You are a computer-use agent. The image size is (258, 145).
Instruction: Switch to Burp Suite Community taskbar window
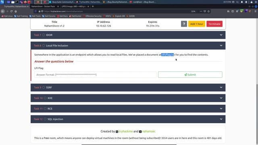coord(62,2)
